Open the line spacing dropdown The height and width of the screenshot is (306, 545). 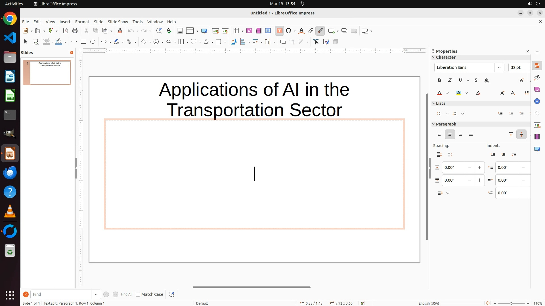(448, 193)
